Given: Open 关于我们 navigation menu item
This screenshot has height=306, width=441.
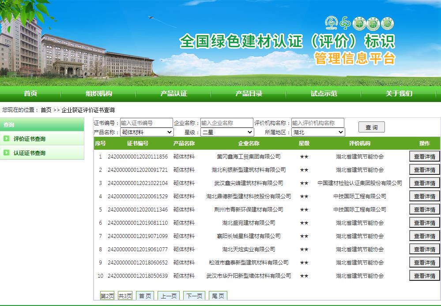Looking at the screenshot, I should [399, 94].
